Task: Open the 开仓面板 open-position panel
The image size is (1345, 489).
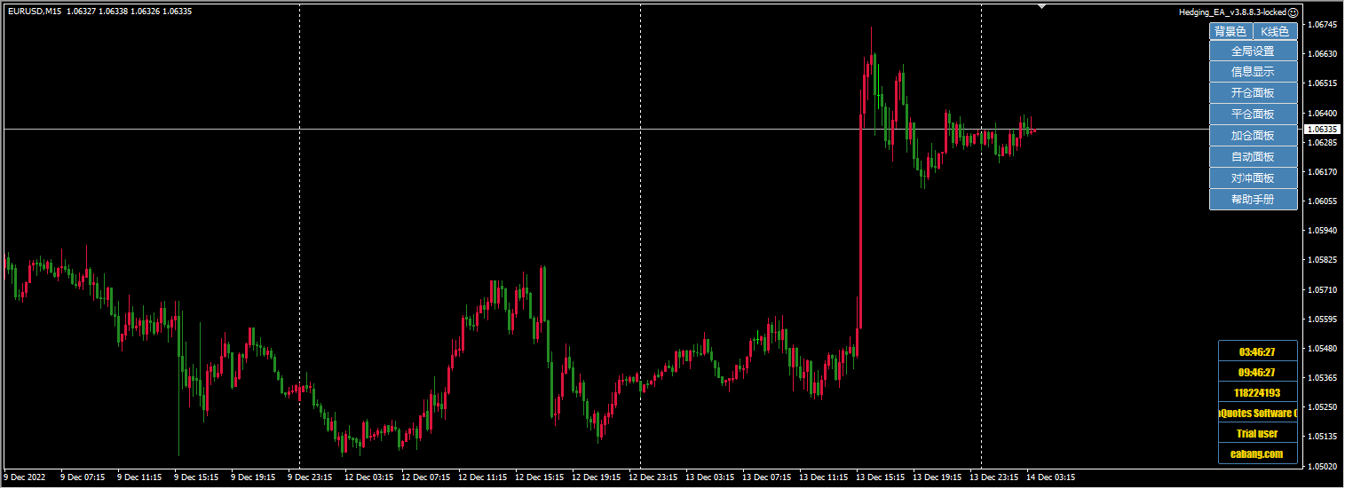Action: 1254,93
